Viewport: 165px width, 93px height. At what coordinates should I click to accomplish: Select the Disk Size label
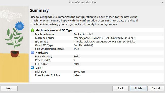click(x=40, y=72)
